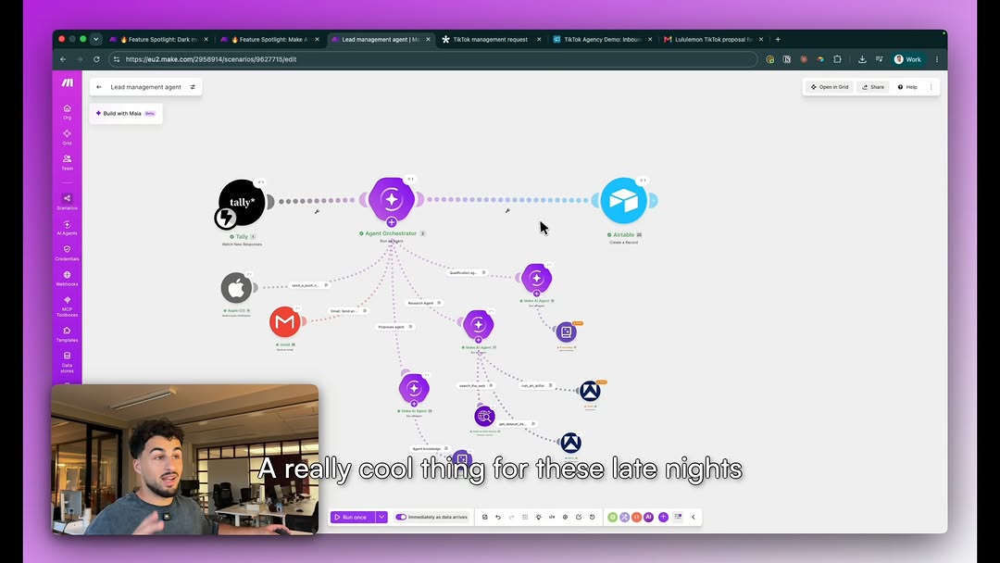Viewport: 1000px width, 563px height.
Task: Click the save scenario icon
Action: (484, 517)
